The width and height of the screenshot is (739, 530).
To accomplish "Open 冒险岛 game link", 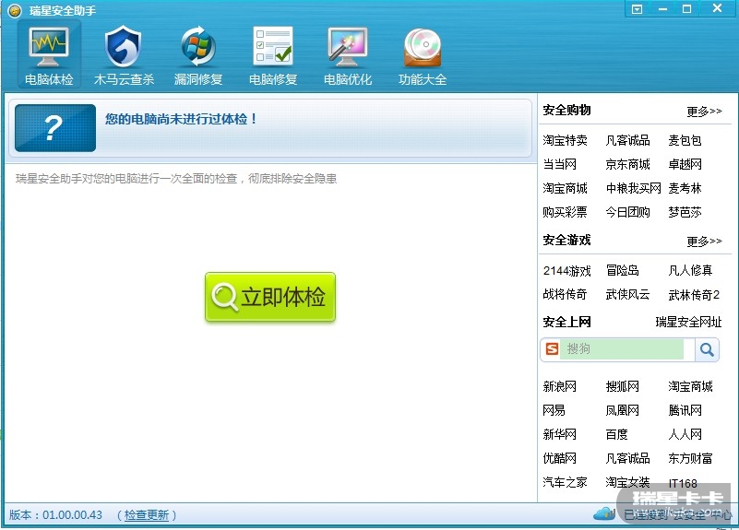I will coord(622,271).
